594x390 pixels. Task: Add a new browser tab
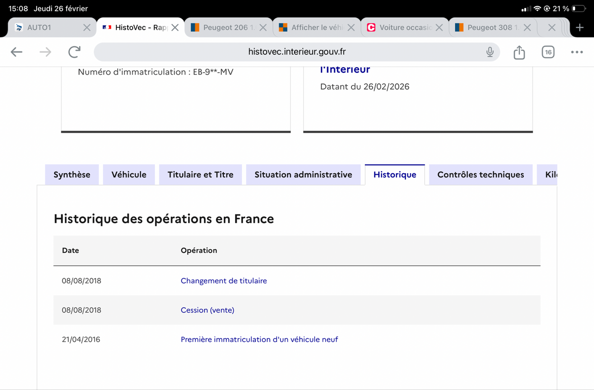tap(580, 28)
